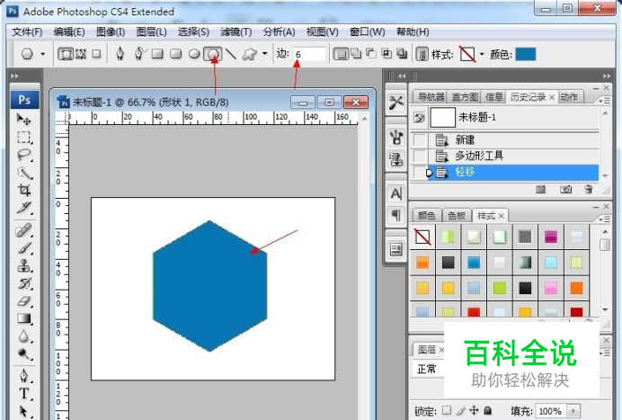This screenshot has width=622, height=420.
Task: Toggle checkbox beside 新建 history state
Action: tap(420, 139)
